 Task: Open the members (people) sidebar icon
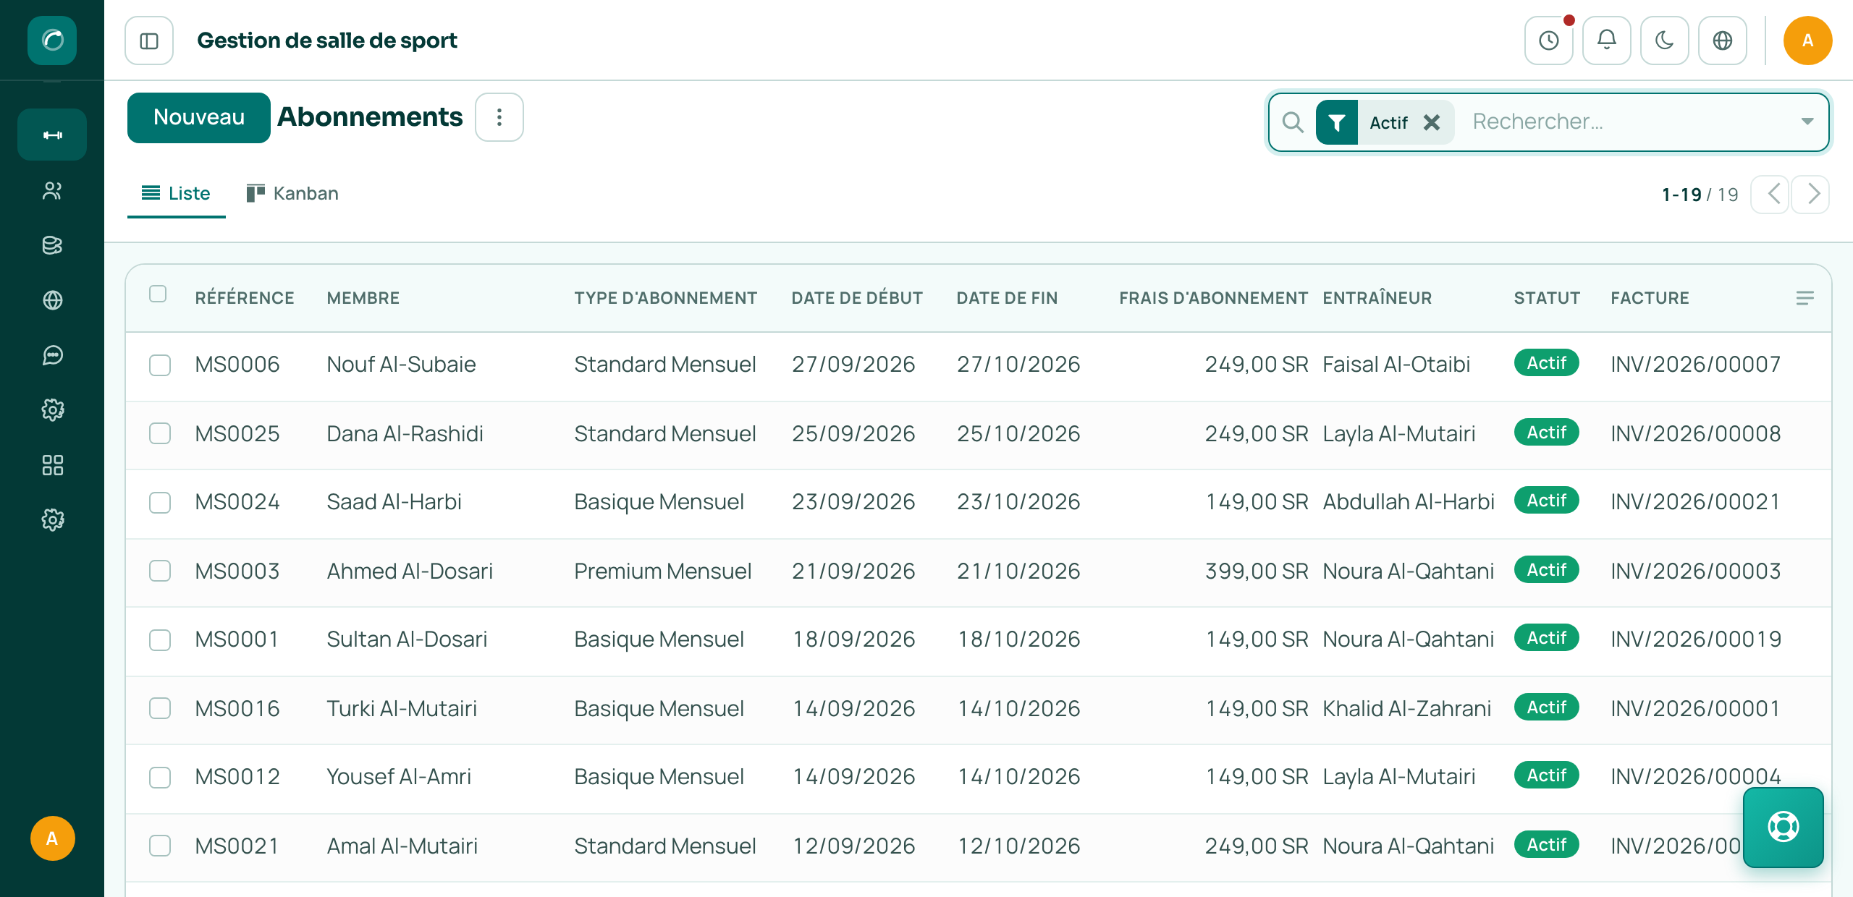[52, 190]
